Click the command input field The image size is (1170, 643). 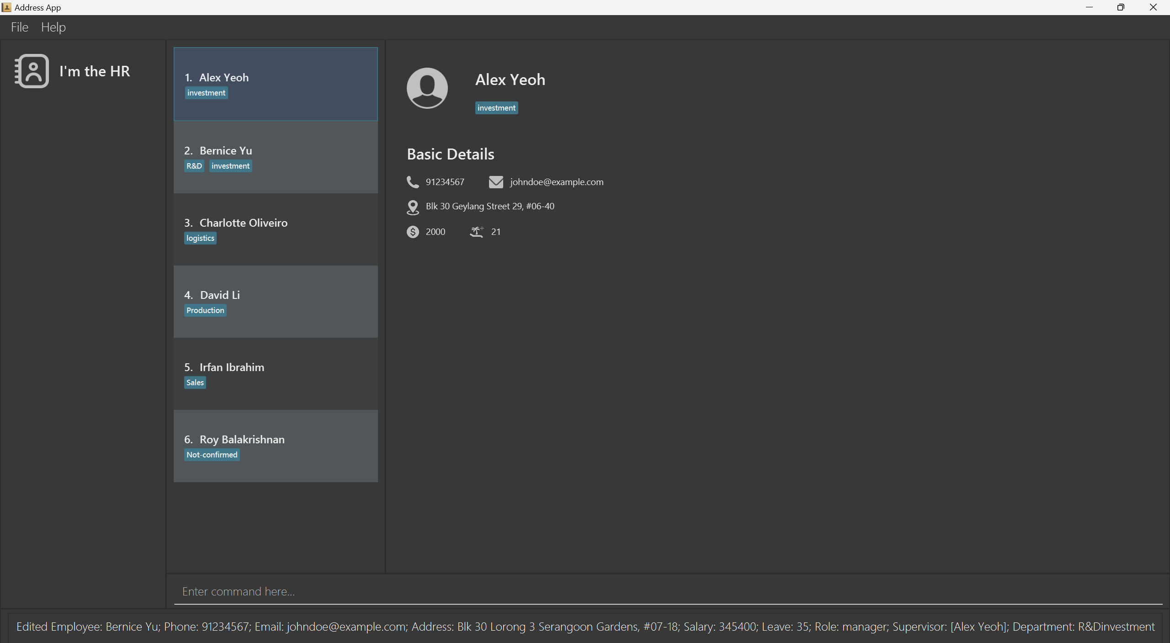(x=667, y=591)
